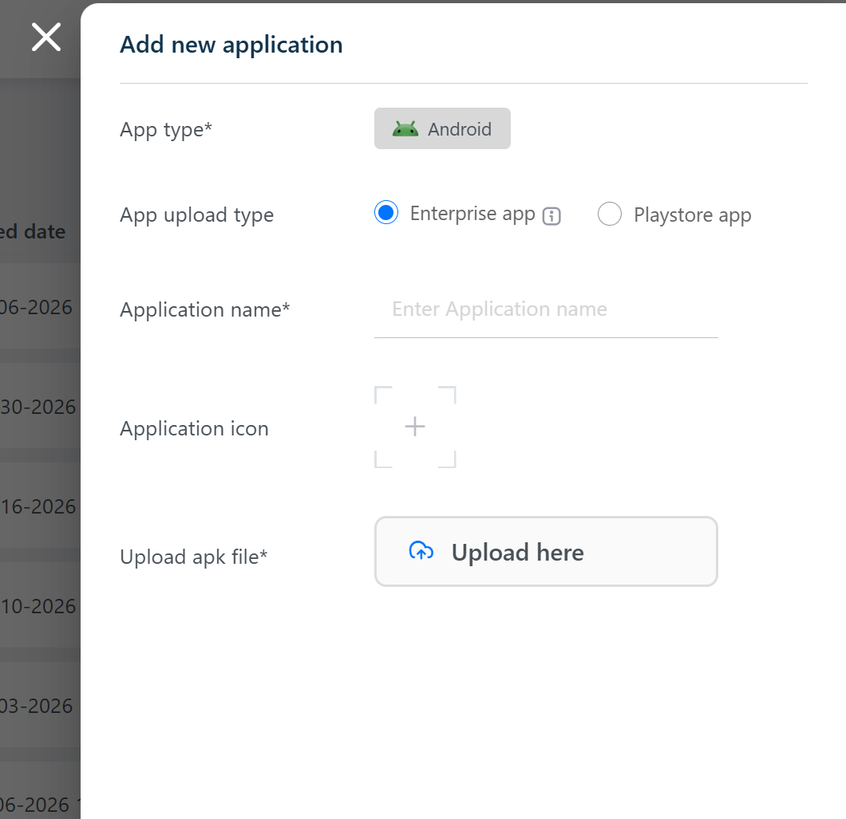This screenshot has height=819, width=846.
Task: Select the background row dated 30-2026
Action: (38, 408)
